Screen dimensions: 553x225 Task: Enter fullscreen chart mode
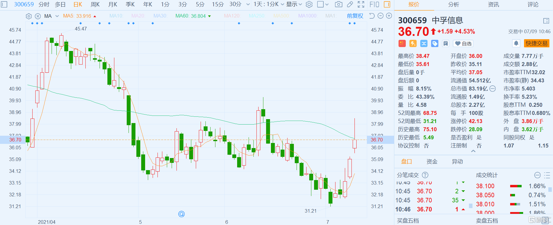point(361,4)
